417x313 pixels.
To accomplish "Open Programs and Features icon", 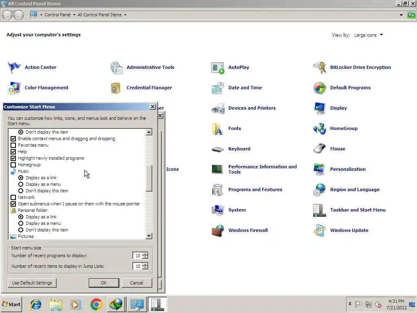I will 218,190.
